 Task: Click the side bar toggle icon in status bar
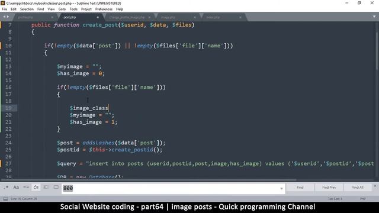(x=5, y=199)
